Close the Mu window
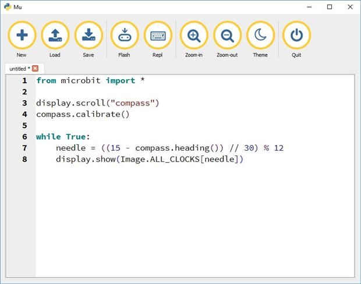Image resolution: width=361 pixels, height=284 pixels. tap(350, 7)
